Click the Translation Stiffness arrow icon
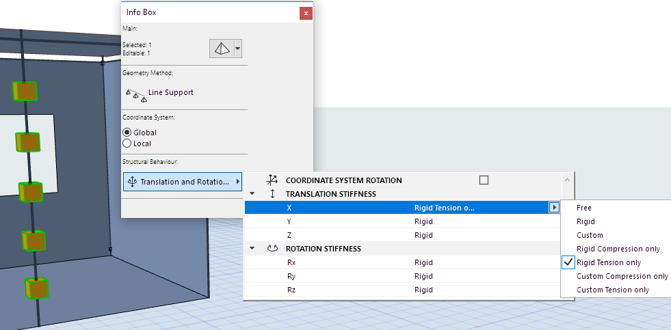The height and width of the screenshot is (330, 671). [x=272, y=194]
